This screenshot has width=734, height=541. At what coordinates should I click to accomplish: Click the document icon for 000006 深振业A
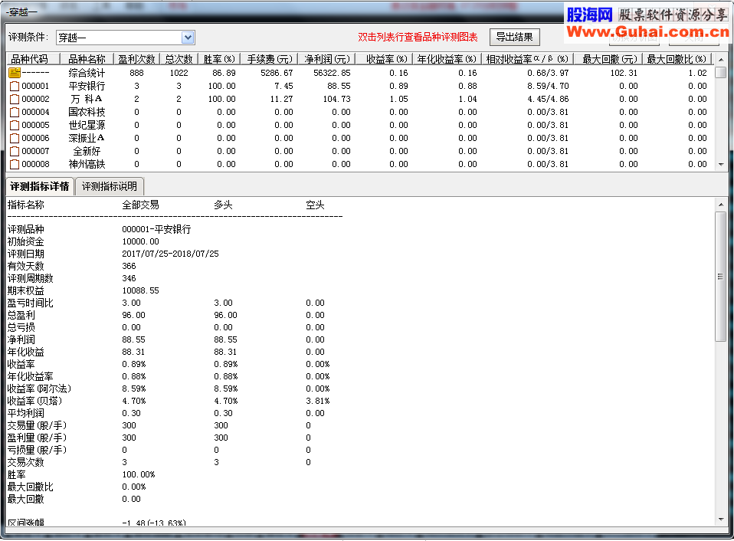click(x=15, y=139)
